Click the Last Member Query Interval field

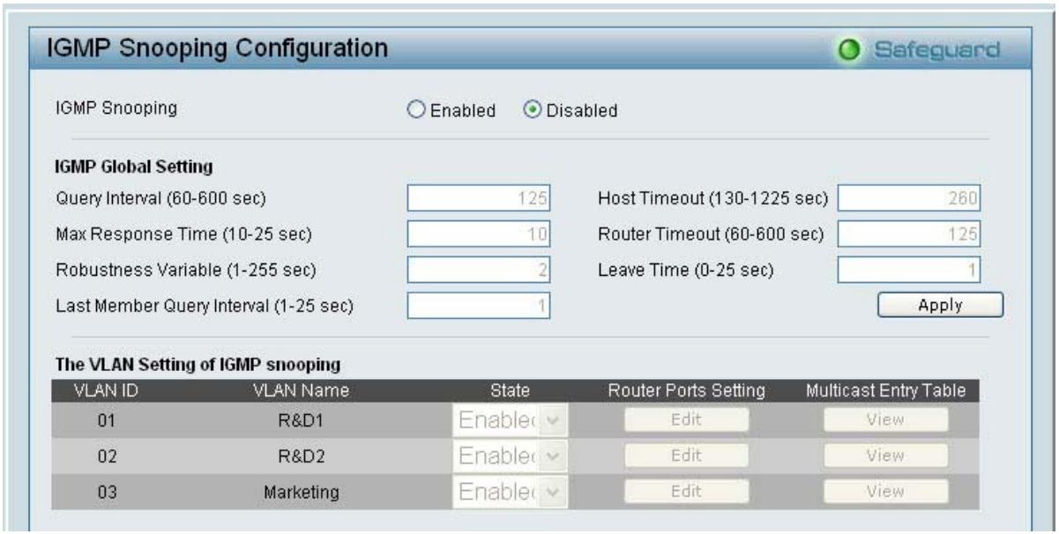pyautogui.click(x=479, y=306)
